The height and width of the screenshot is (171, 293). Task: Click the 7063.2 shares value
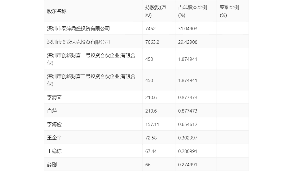[x=152, y=42]
